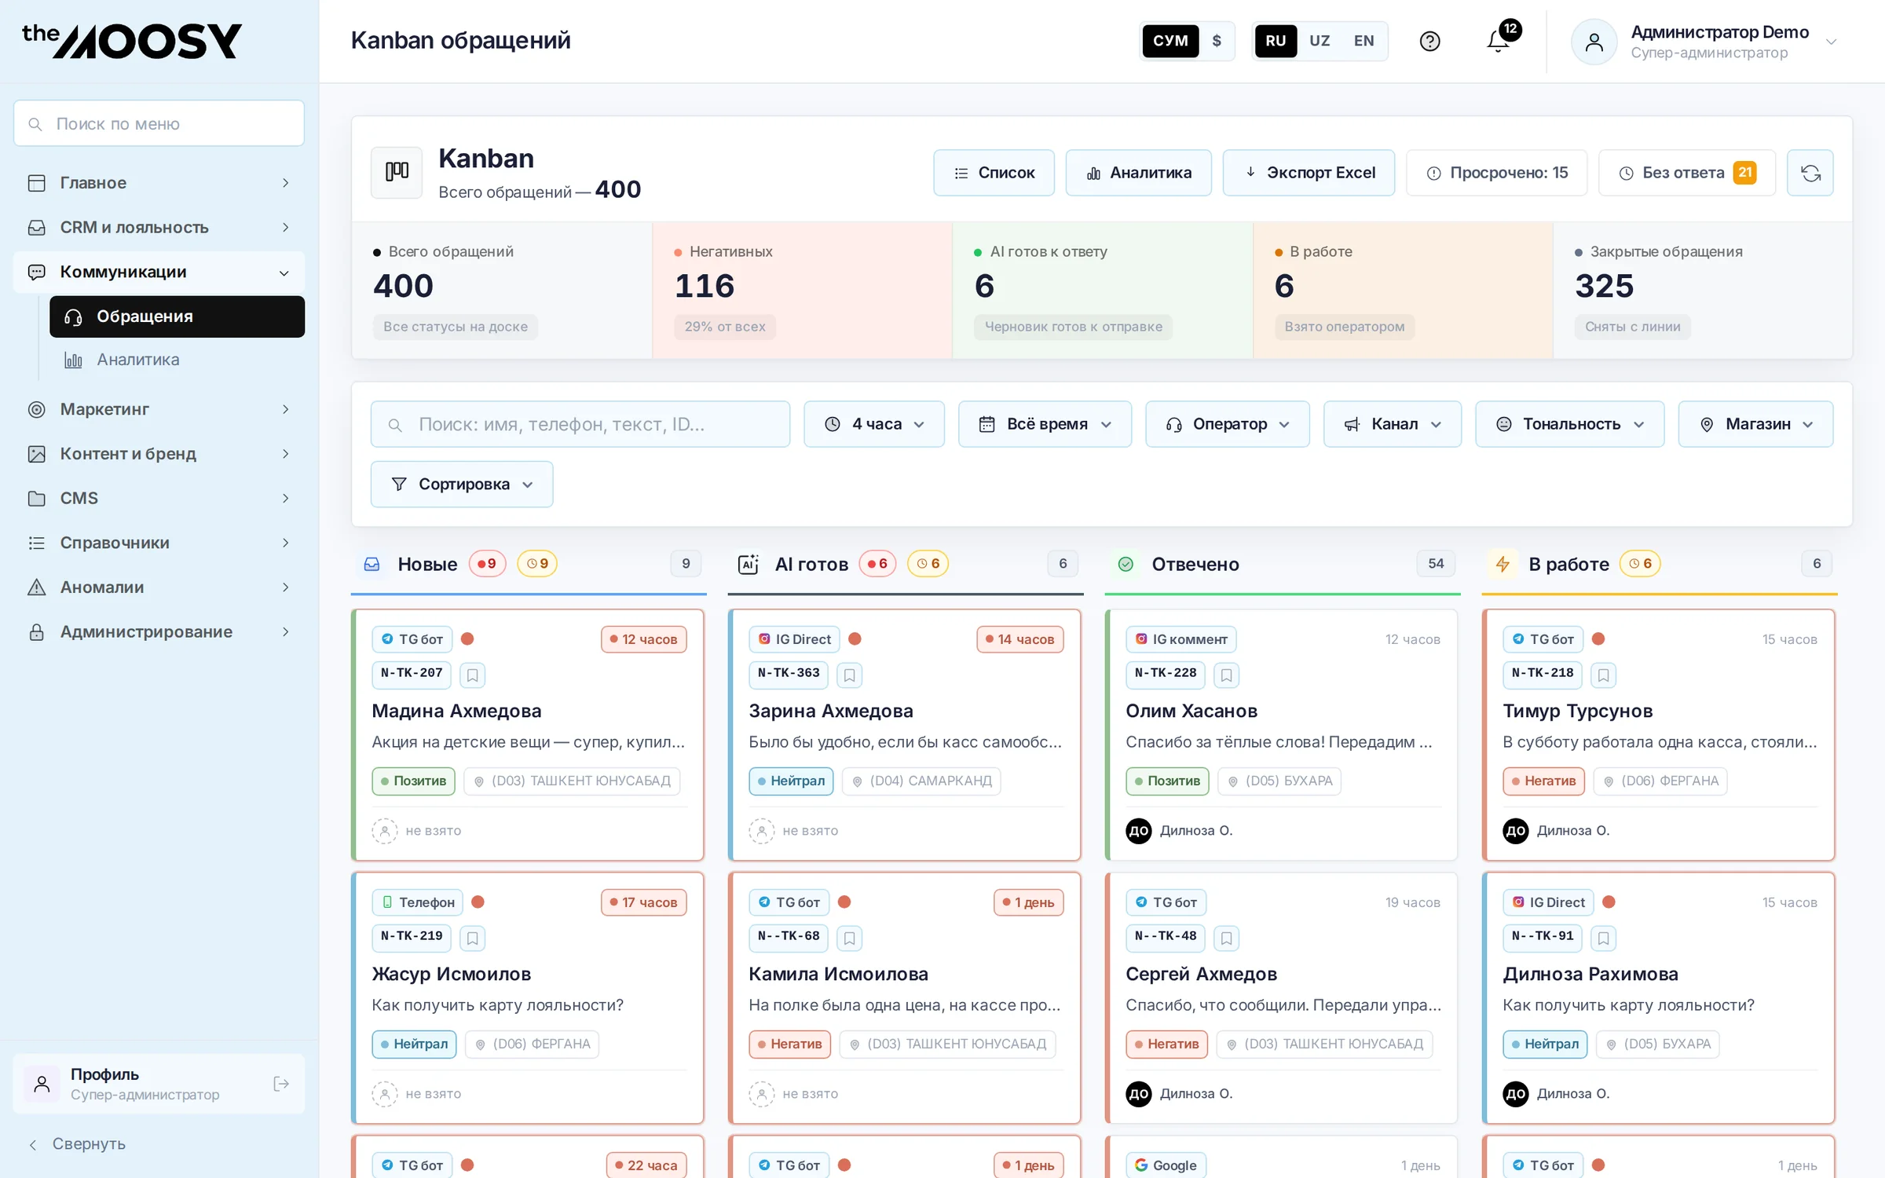The image size is (1885, 1178).
Task: Toggle the Просрочено: 15 filter
Action: click(1497, 173)
